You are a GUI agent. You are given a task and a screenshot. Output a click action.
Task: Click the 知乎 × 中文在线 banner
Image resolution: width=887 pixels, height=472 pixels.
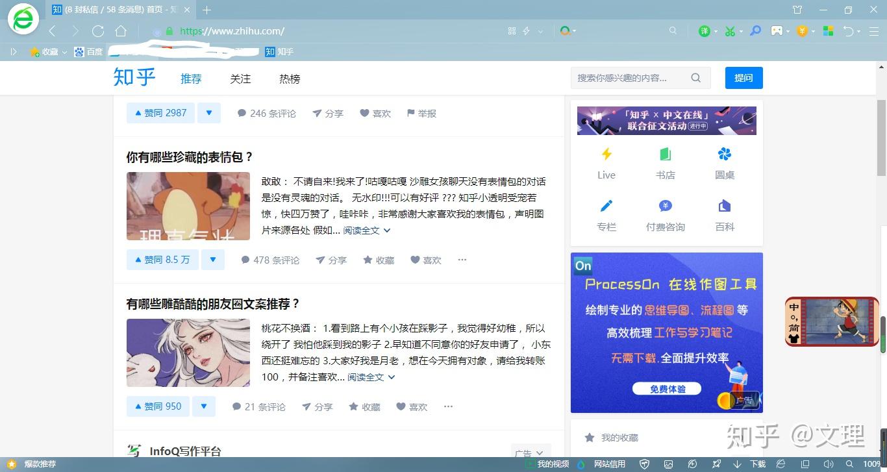click(667, 121)
